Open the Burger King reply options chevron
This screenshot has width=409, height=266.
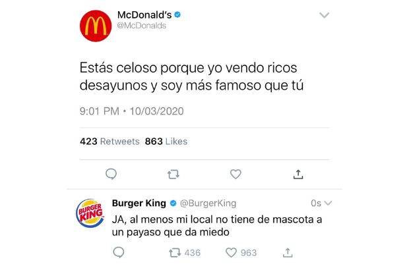328,203
